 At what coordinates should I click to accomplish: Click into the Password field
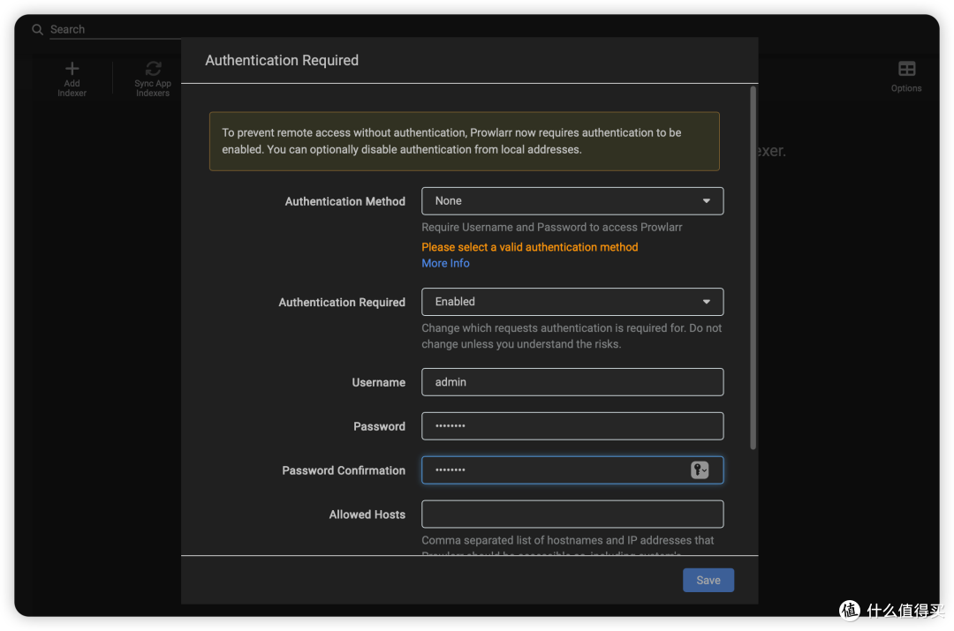pyautogui.click(x=572, y=426)
